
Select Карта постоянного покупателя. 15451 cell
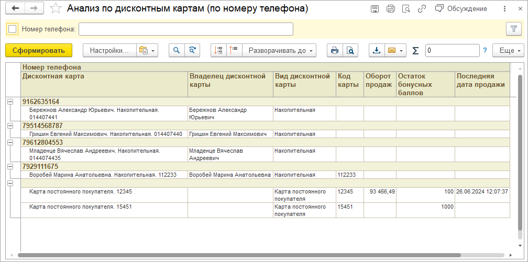point(104,211)
